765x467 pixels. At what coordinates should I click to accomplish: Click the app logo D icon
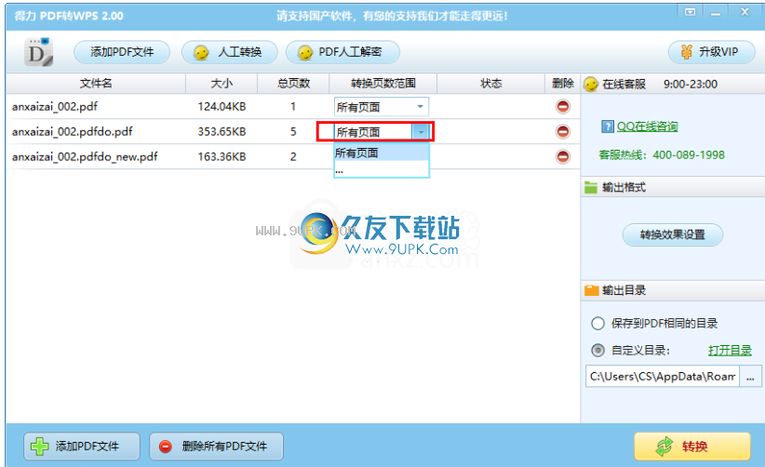(38, 52)
